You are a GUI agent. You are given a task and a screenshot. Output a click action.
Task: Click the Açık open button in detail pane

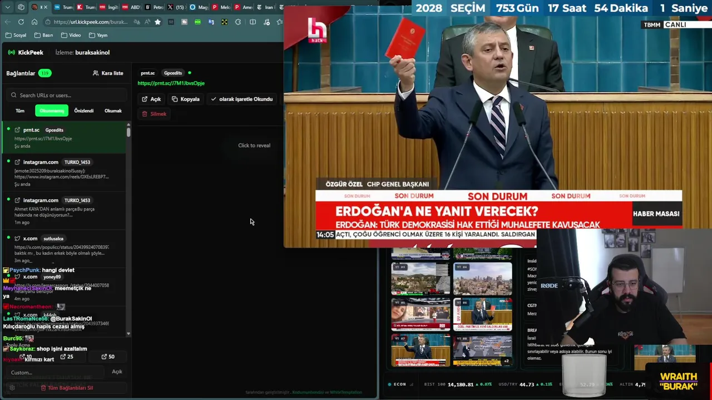(151, 99)
